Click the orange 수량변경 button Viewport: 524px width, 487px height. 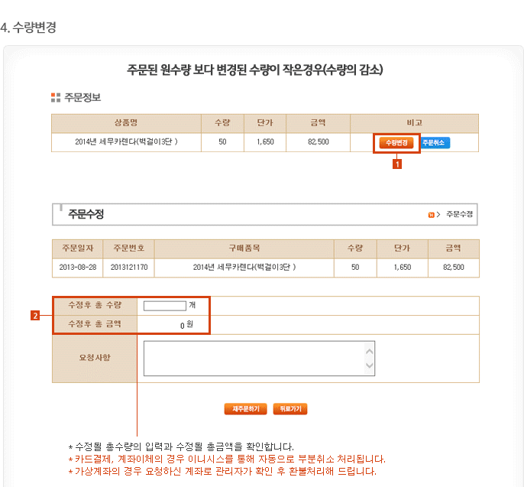coord(396,143)
